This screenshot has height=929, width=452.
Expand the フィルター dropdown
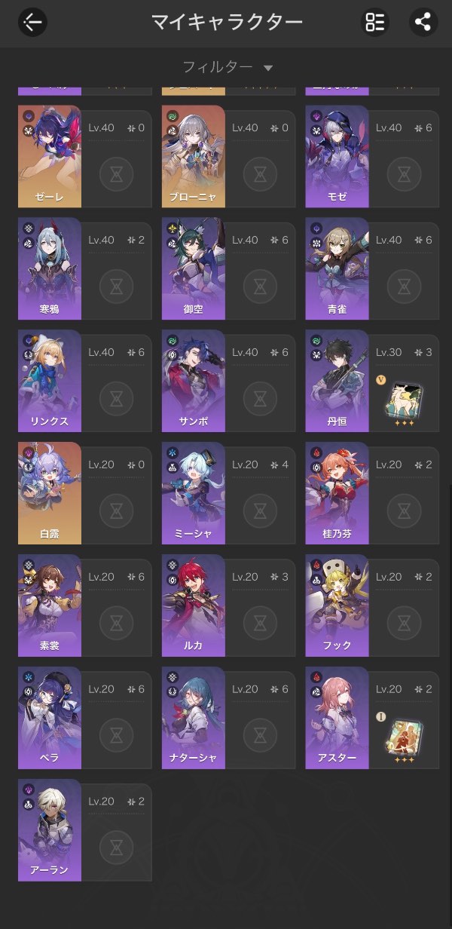(x=228, y=67)
